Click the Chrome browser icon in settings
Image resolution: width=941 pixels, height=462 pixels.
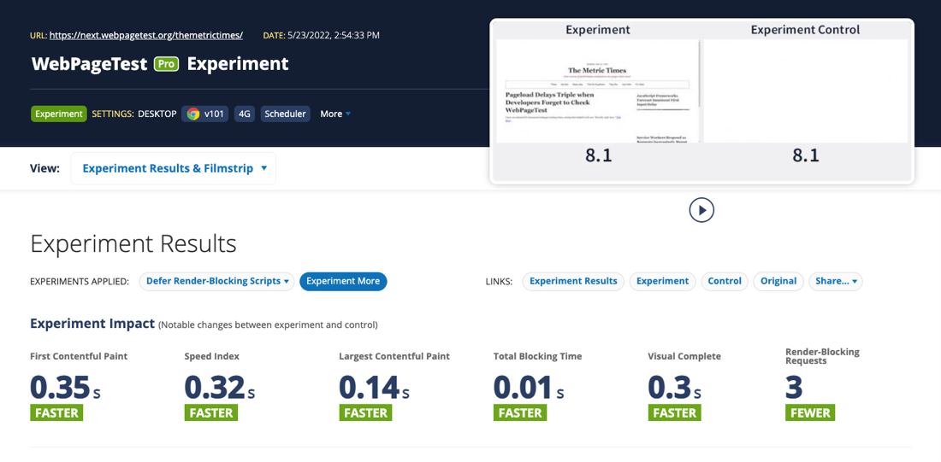(x=192, y=114)
